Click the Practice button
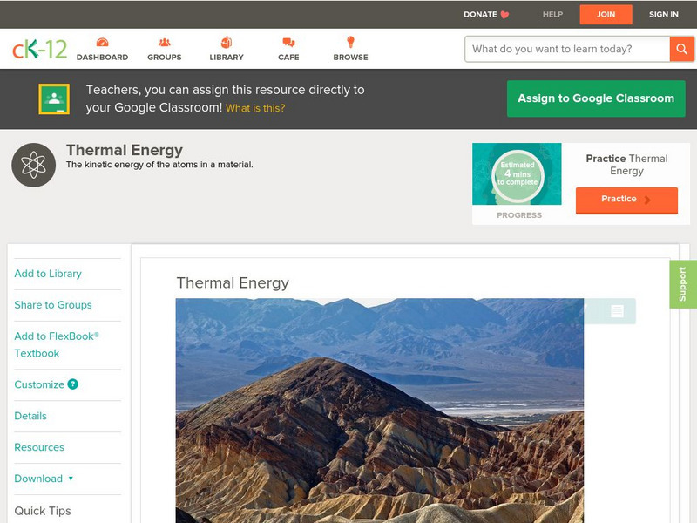This screenshot has height=523, width=697. coord(626,200)
